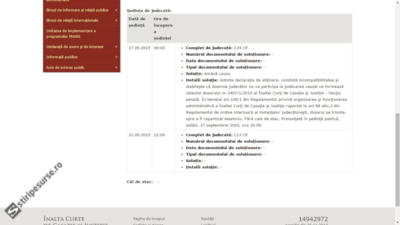
Task: Click the scrollbar down arrow
Action: coord(397,222)
